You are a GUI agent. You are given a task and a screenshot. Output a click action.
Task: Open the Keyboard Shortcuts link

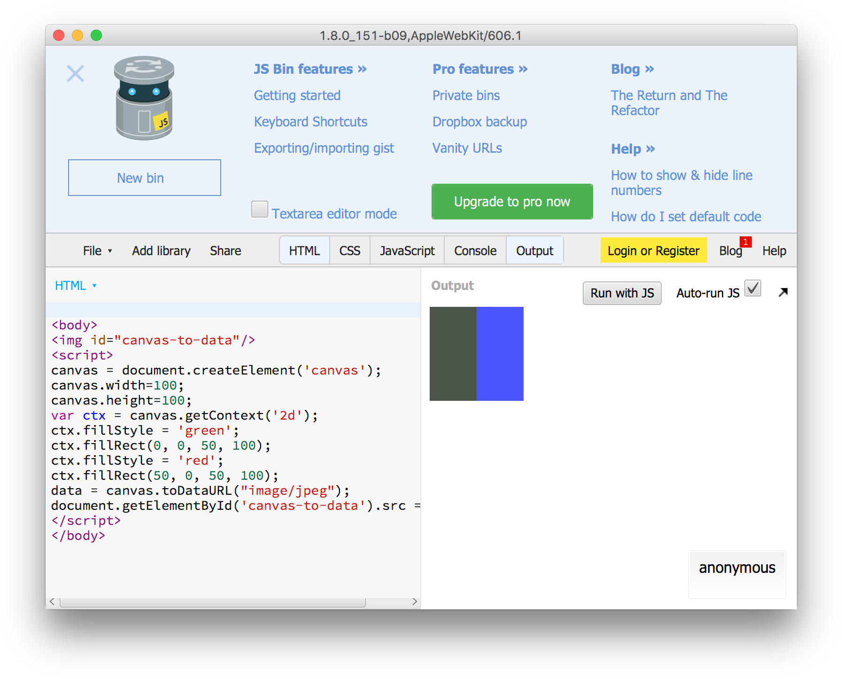pyautogui.click(x=310, y=122)
